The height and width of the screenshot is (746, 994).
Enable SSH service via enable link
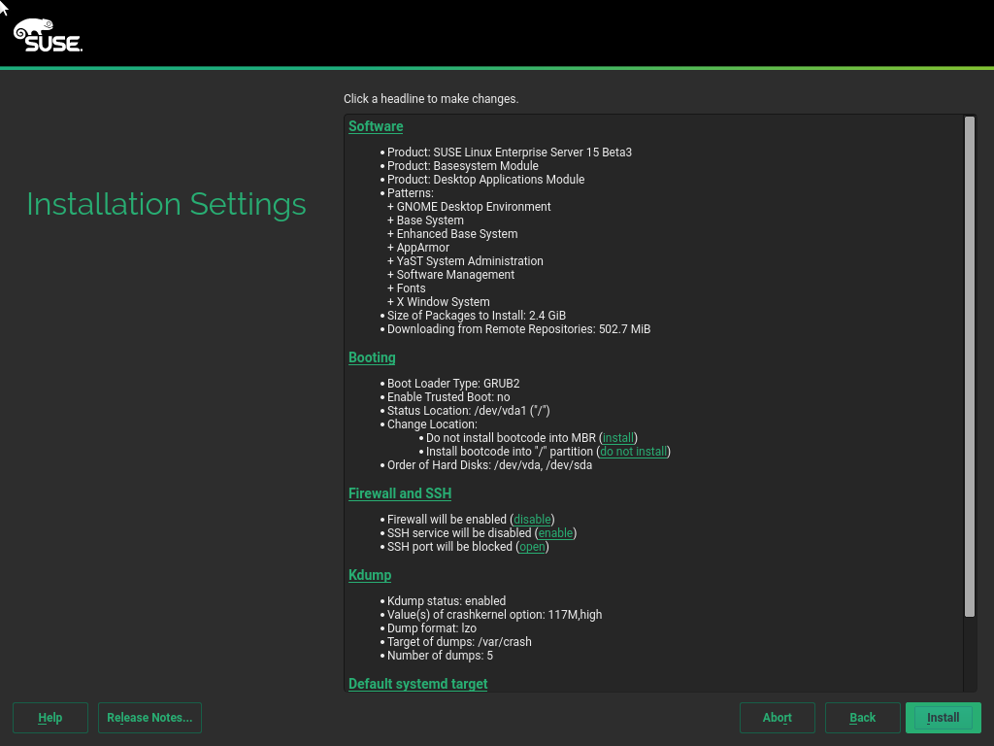(556, 533)
